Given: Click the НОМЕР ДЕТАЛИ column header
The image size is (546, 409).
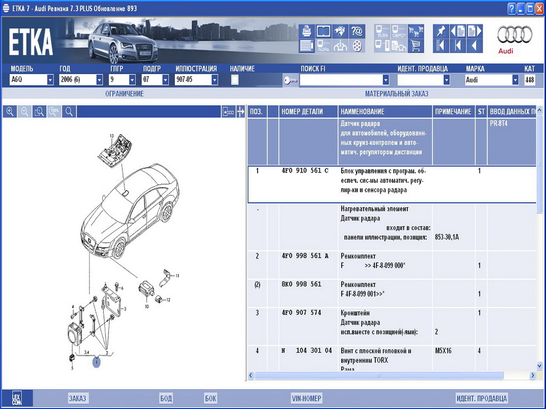Looking at the screenshot, I should click(308, 112).
